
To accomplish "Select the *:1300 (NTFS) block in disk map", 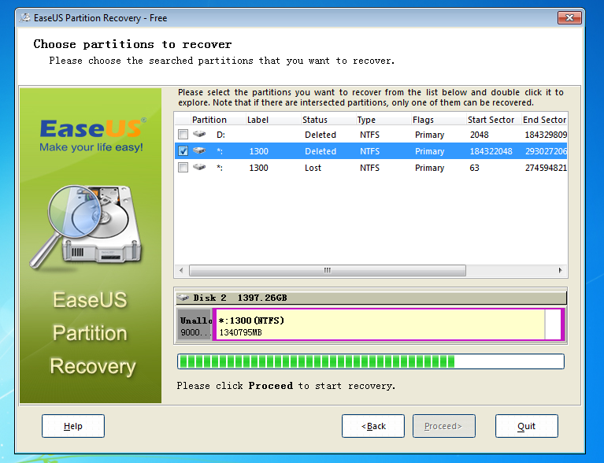I will (x=389, y=324).
